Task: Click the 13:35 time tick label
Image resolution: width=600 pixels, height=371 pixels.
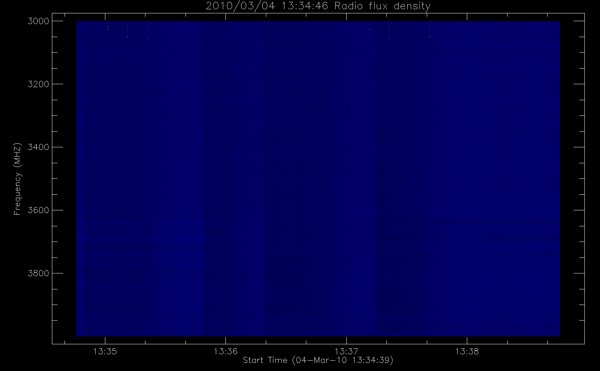Action: 105,351
